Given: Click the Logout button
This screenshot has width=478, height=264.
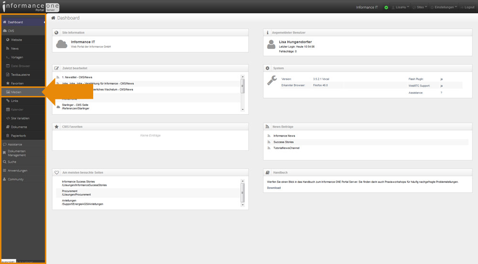Looking at the screenshot, I should [x=467, y=7].
